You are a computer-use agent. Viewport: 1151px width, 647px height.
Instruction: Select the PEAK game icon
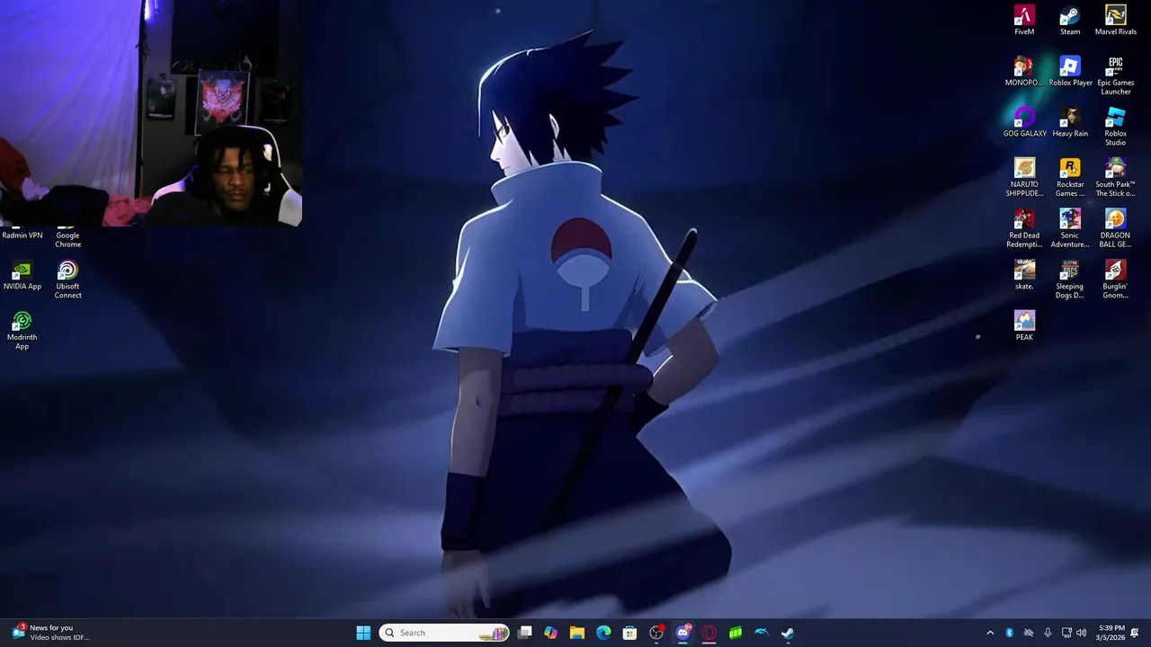[1024, 326]
